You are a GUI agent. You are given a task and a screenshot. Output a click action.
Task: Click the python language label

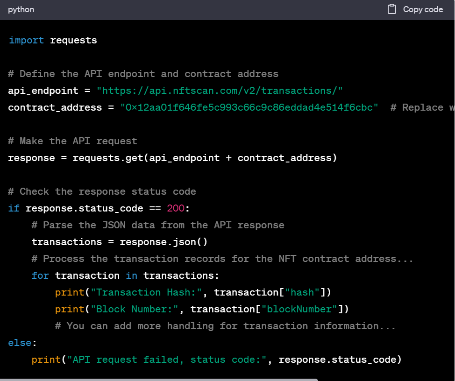[x=21, y=9]
